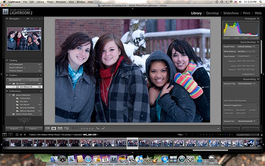Viewport: 265px width, 166px height.
Task: Click Spotlight search icon in menu bar
Action: [x=261, y=2]
